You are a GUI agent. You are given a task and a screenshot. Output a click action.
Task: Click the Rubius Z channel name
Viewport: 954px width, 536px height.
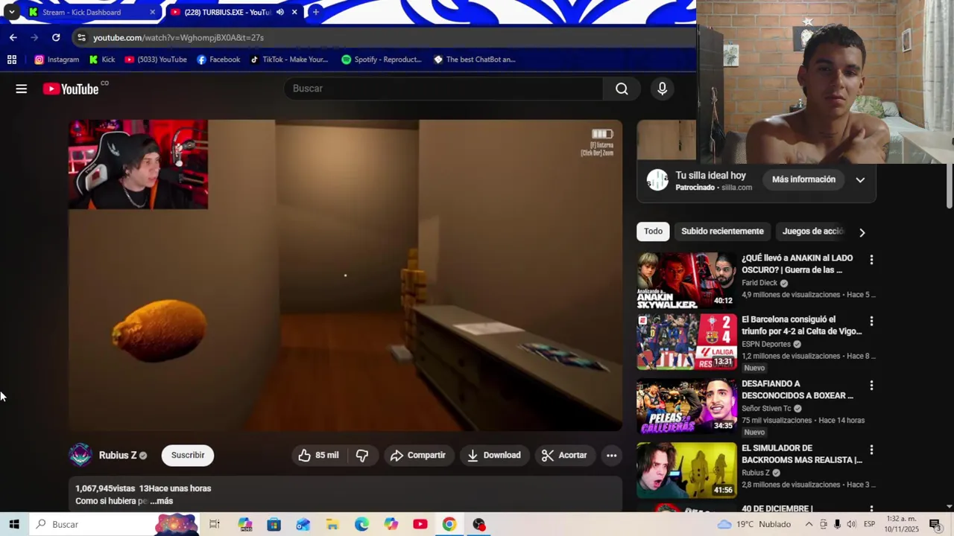coord(118,455)
